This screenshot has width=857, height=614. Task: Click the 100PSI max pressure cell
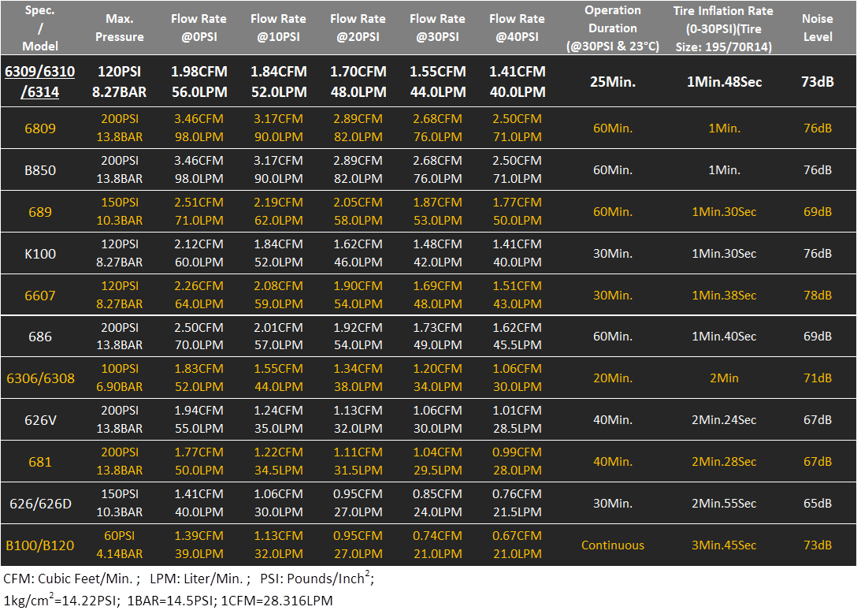pyautogui.click(x=120, y=369)
